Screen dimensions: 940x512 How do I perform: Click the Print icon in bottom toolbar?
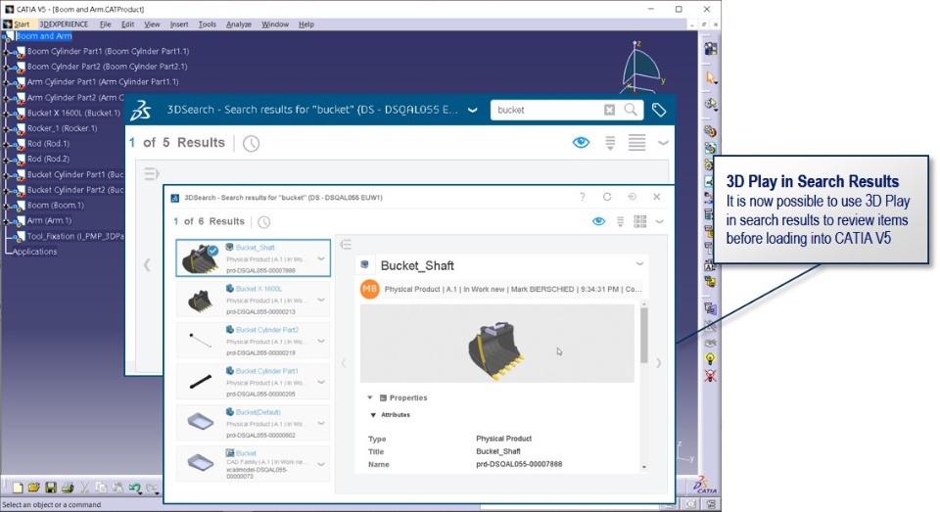(68, 489)
